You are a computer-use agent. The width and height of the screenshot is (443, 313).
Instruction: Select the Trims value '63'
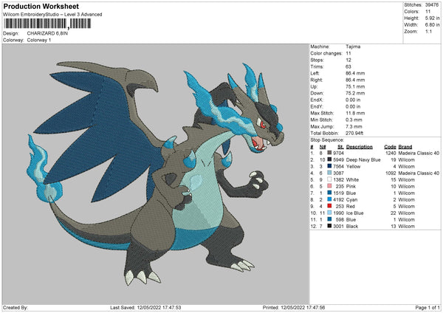tap(348, 66)
